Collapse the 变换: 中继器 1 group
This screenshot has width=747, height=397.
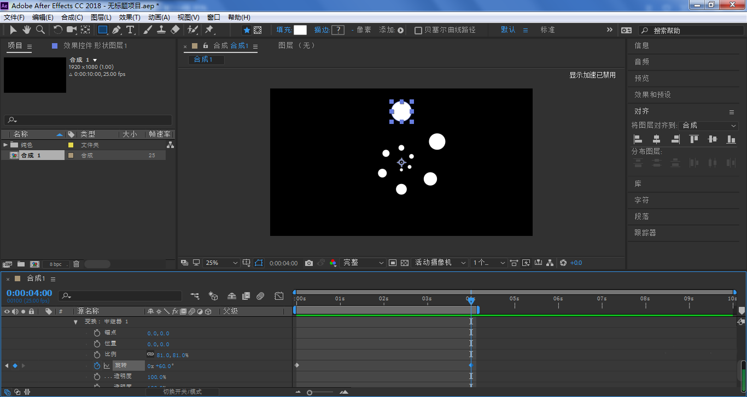76,322
